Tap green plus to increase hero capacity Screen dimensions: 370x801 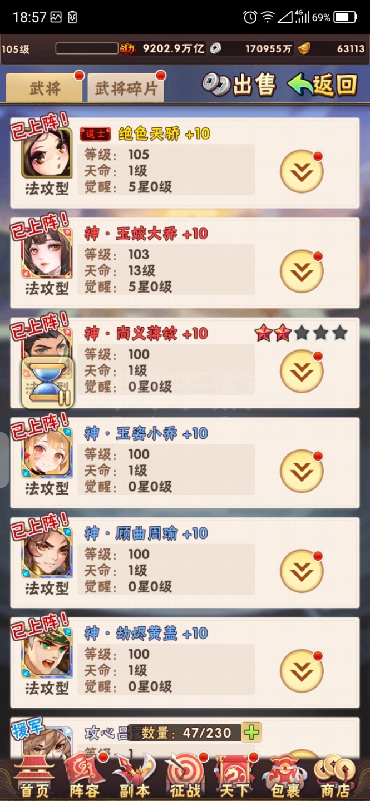251,733
